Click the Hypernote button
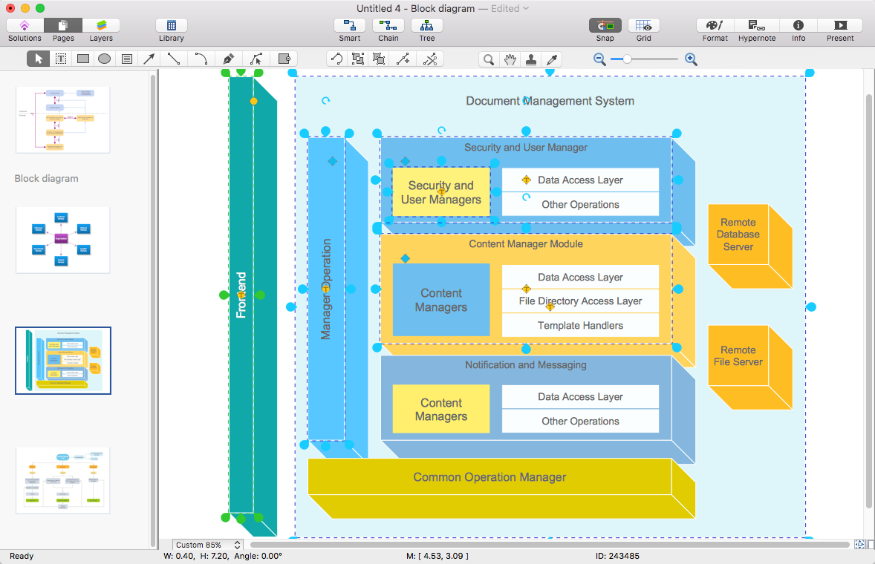Image resolution: width=875 pixels, height=564 pixels. [x=756, y=26]
